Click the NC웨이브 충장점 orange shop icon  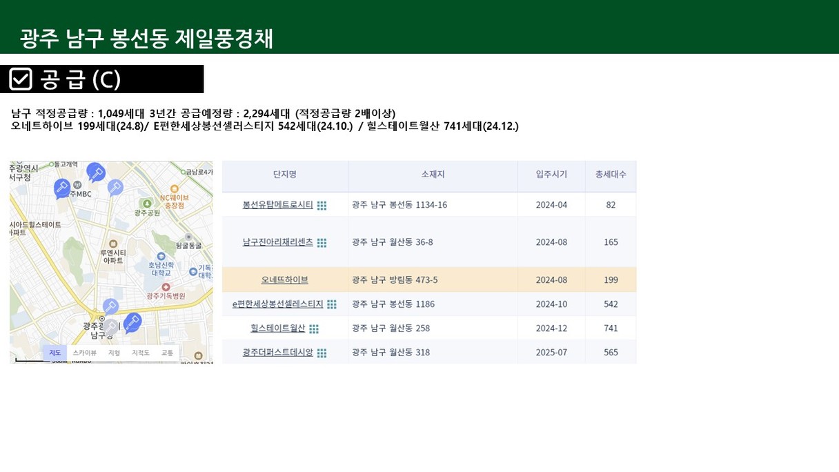[x=174, y=188]
